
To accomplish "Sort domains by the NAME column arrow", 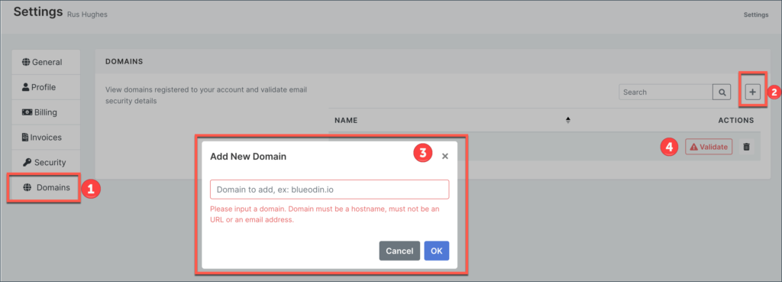I will [x=567, y=120].
